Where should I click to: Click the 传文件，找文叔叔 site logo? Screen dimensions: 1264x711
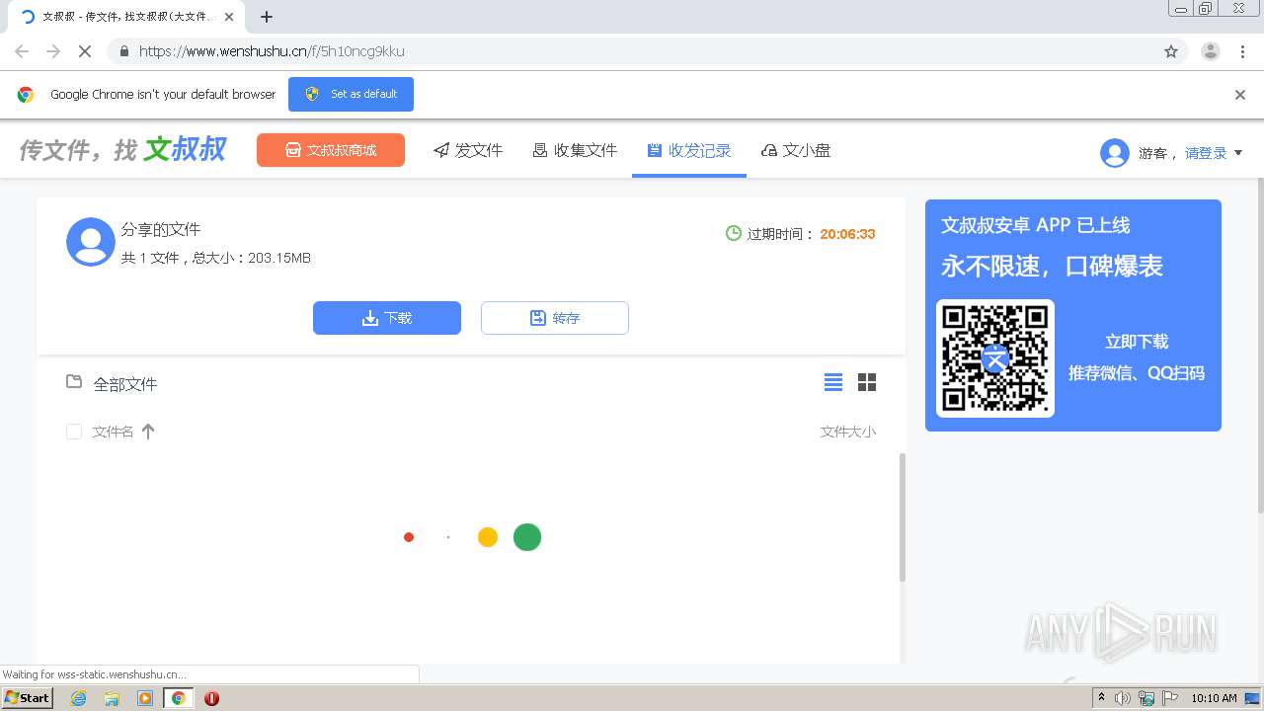point(123,150)
